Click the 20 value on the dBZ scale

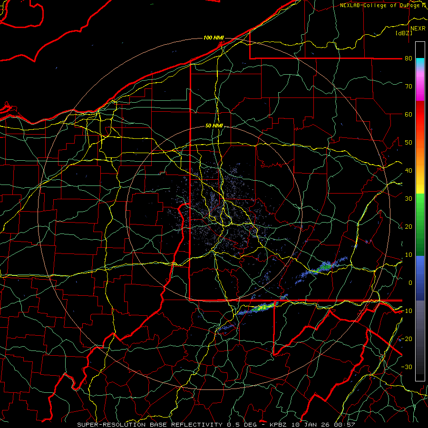coord(409,226)
